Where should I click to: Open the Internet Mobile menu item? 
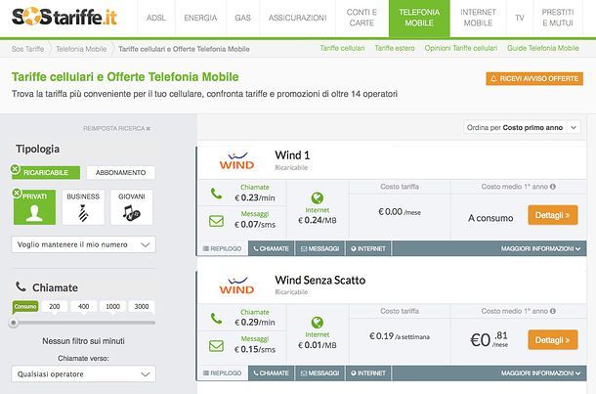click(478, 18)
